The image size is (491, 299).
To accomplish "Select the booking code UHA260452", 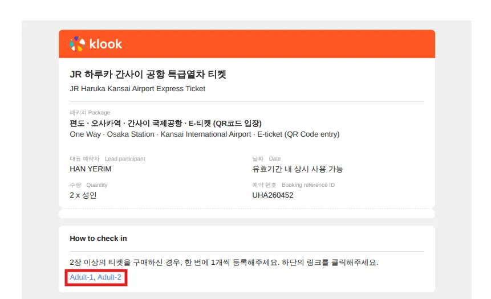I will coord(273,195).
